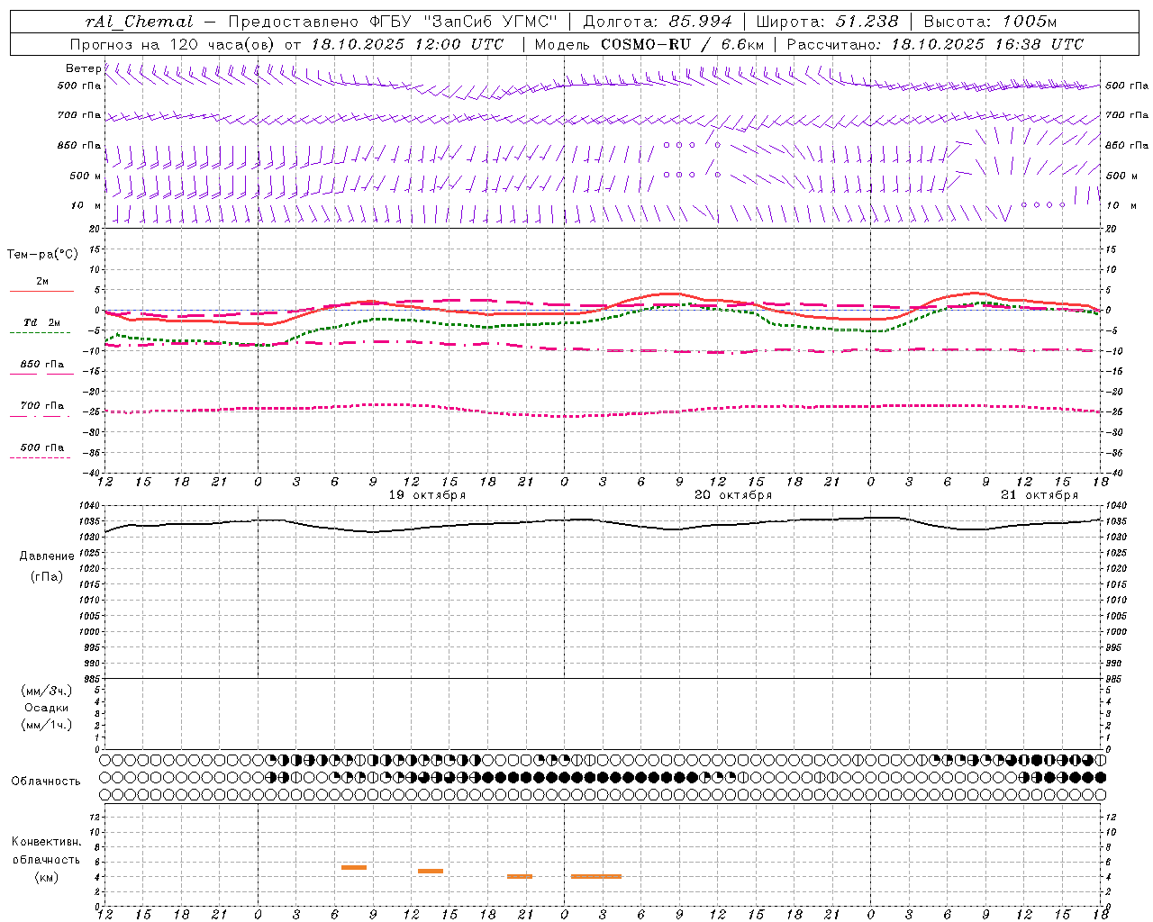Click the '19 октября' date label

[427, 495]
